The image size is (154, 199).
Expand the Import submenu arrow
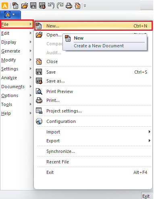pyautogui.click(x=150, y=132)
